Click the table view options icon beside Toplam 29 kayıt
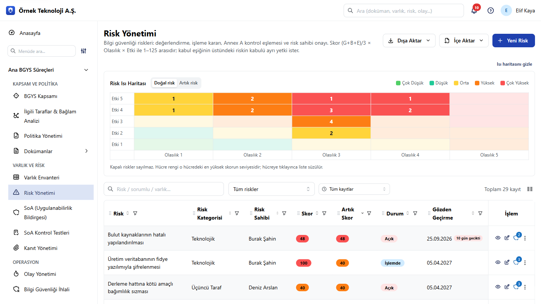Viewport: 541px width, 304px height. click(x=530, y=189)
